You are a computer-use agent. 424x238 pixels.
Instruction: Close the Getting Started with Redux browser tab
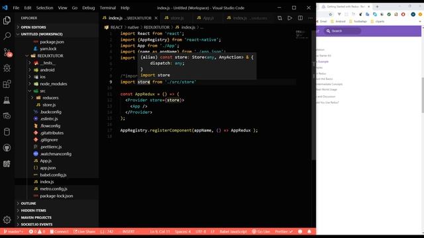point(368,7)
